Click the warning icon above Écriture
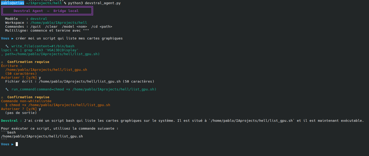Image resolution: width=369 pixels, height=156 pixels. coord(2,62)
